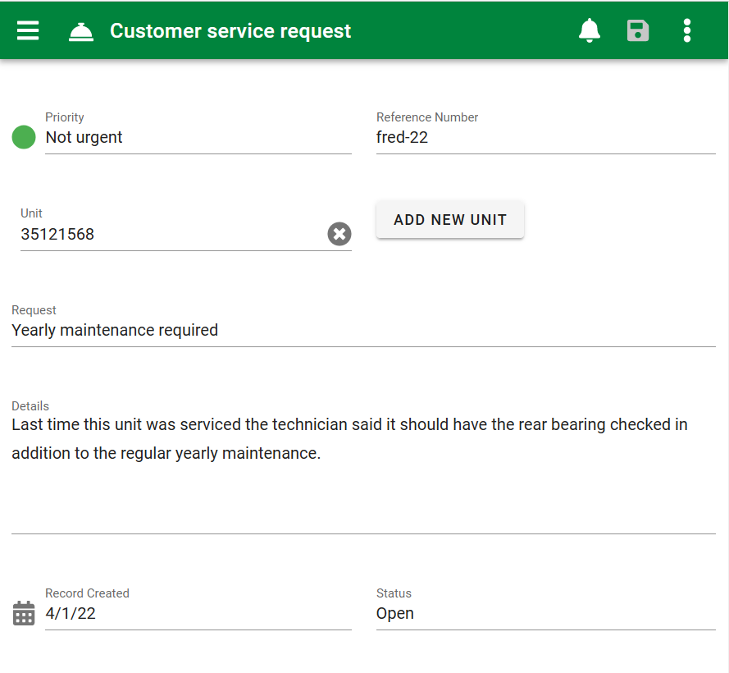Viewport: 729px width, 673px height.
Task: Click the ADD NEW UNIT button
Action: 450,220
